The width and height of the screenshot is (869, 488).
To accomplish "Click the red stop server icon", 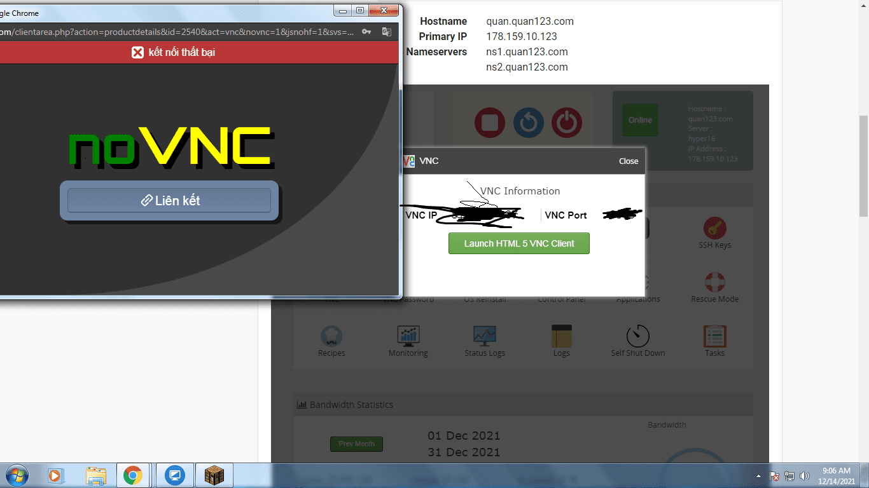I will click(x=490, y=123).
